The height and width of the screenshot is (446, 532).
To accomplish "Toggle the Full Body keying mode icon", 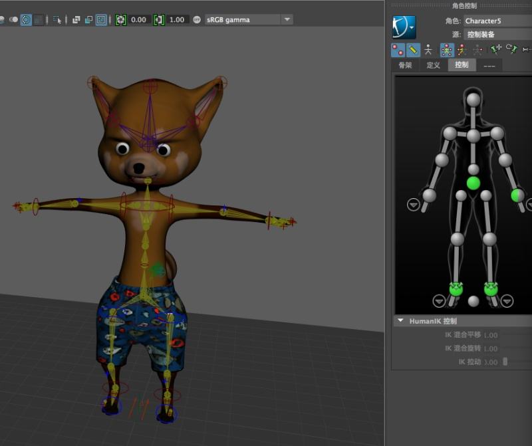I will point(448,49).
